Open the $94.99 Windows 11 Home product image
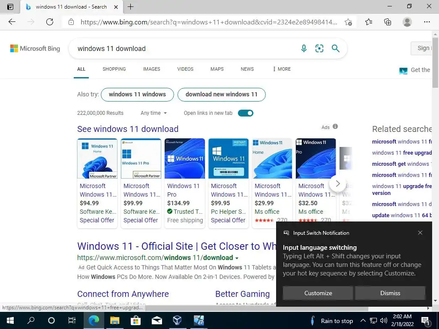439x329 pixels. (x=97, y=159)
